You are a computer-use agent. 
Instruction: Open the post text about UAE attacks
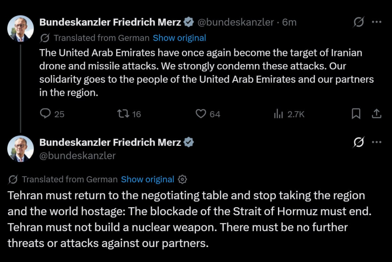click(x=206, y=72)
